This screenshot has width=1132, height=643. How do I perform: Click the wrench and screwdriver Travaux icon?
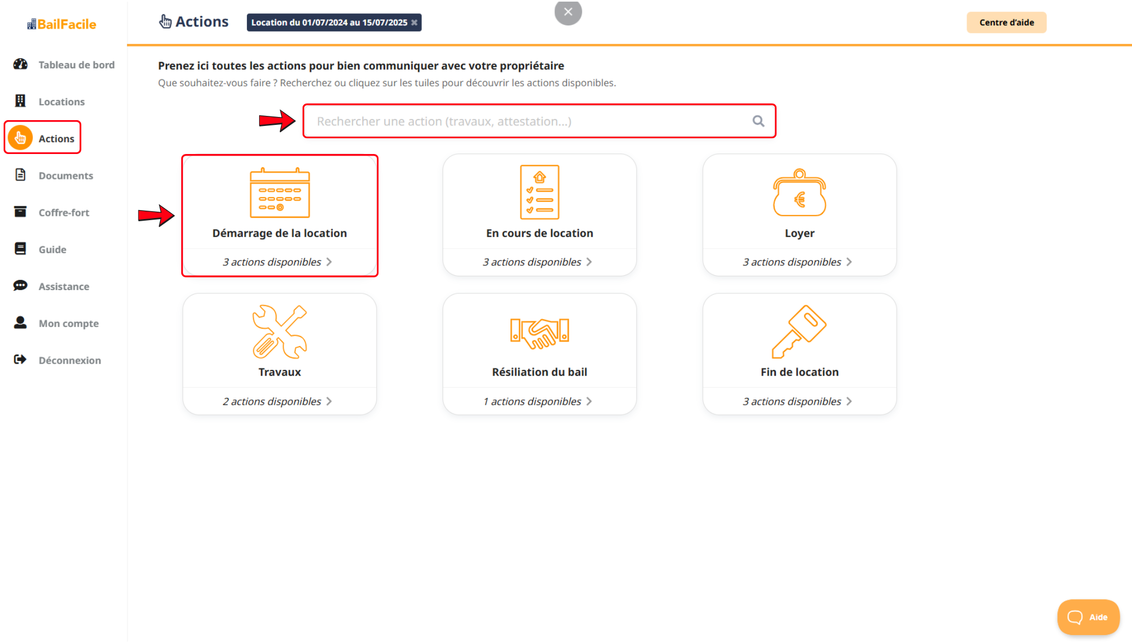tap(280, 332)
